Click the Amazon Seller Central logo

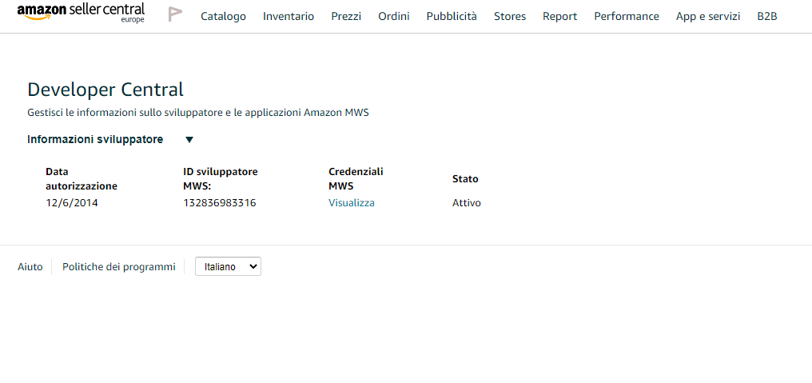point(81,12)
